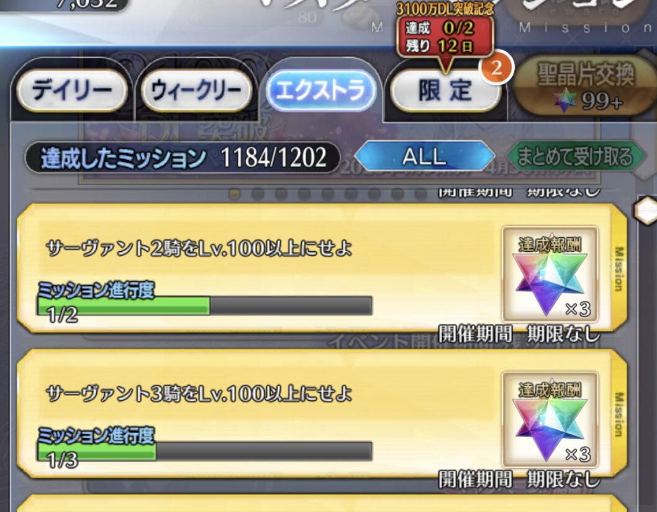Tap まとめて受け取る to collect all rewards

point(575,156)
